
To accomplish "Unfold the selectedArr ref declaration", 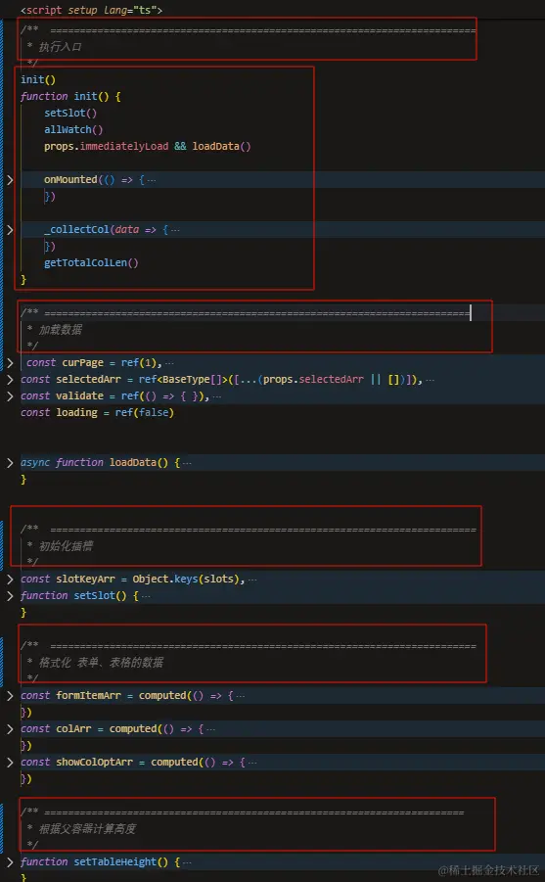I will 10,380.
